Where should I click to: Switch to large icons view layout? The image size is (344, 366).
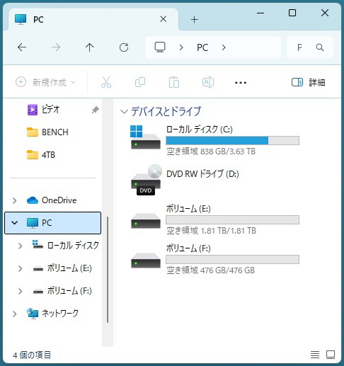click(x=331, y=355)
